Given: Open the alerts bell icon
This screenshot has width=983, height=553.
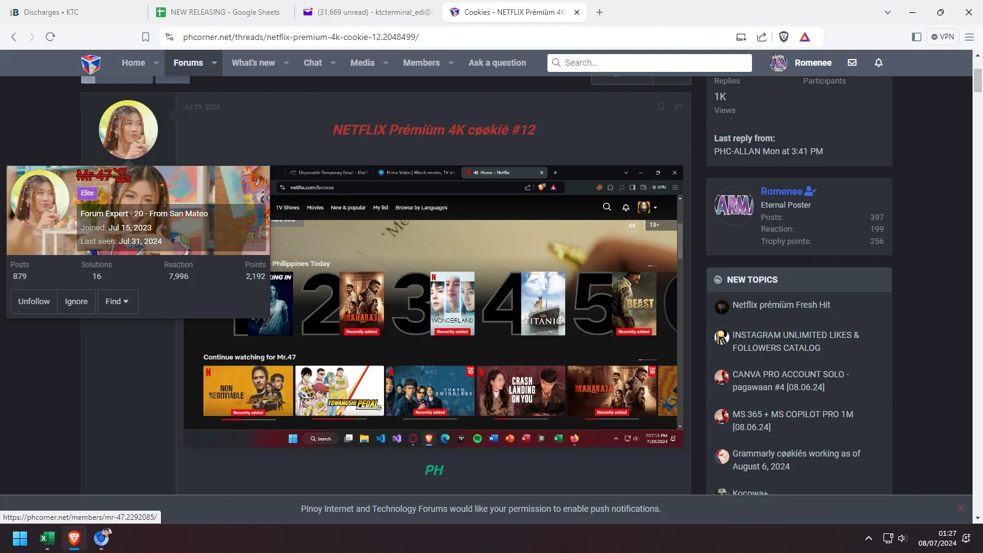Looking at the screenshot, I should click(879, 63).
